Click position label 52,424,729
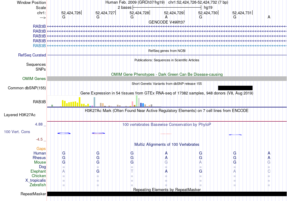The image size is (287, 201). click(x=174, y=13)
